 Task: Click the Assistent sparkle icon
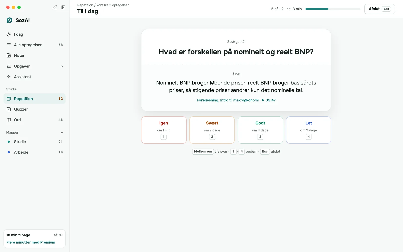pos(9,76)
